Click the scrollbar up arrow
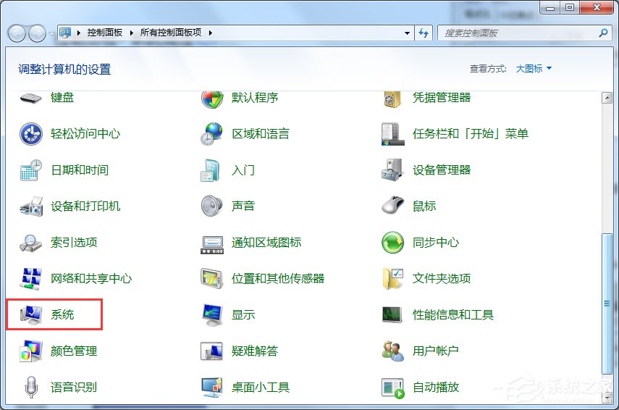619x410 pixels. pyautogui.click(x=607, y=98)
